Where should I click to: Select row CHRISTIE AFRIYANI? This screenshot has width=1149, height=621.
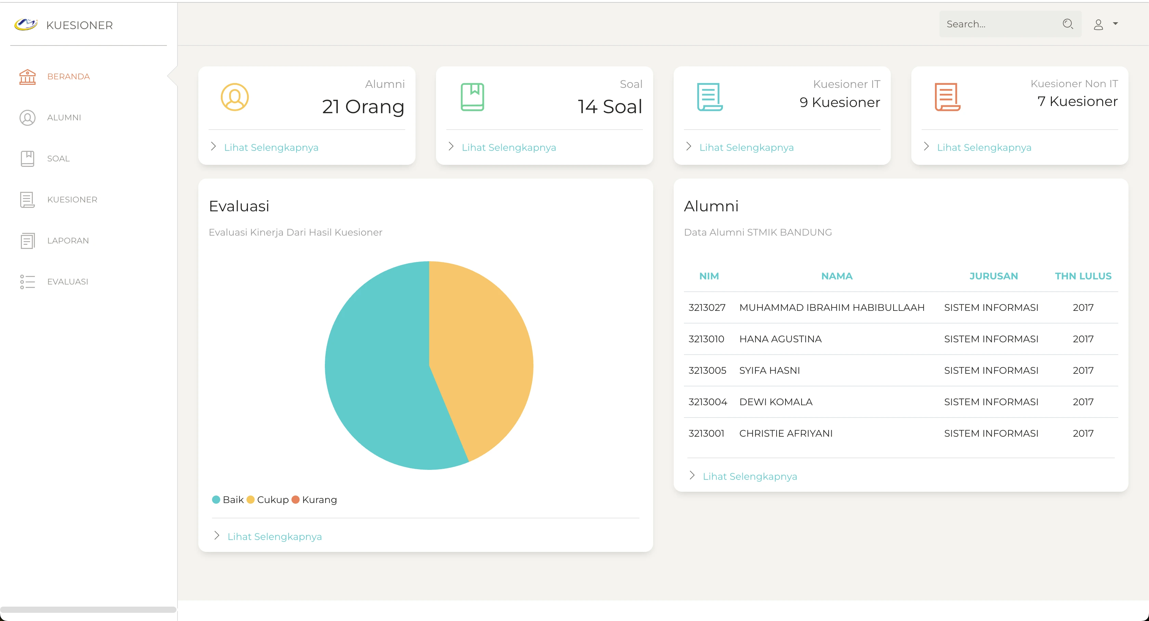click(x=900, y=433)
